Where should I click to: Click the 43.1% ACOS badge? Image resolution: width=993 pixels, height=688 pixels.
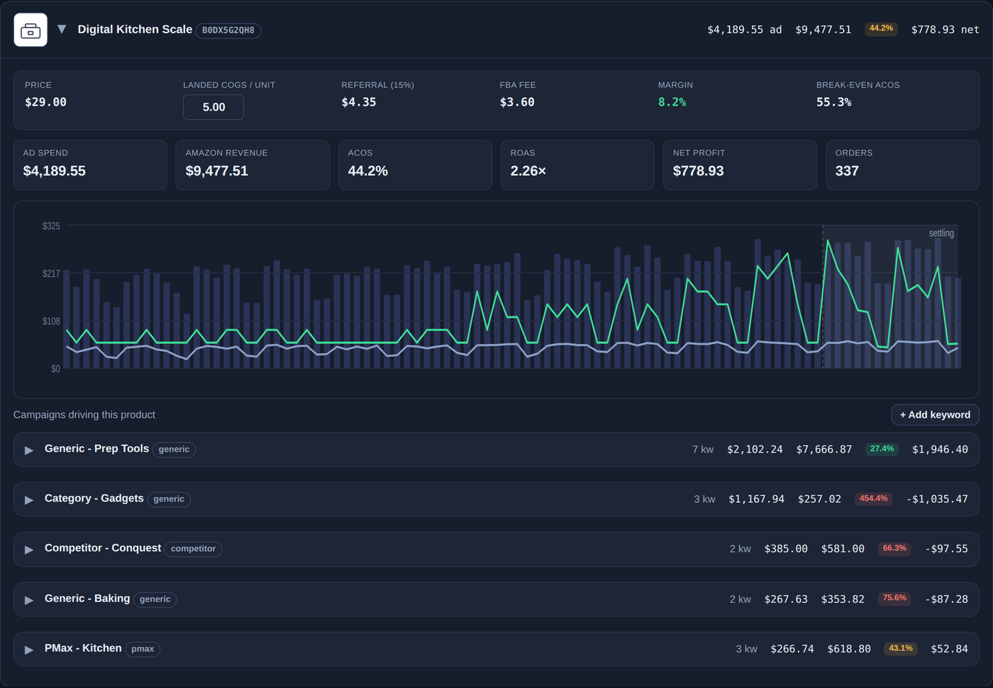[x=901, y=648]
